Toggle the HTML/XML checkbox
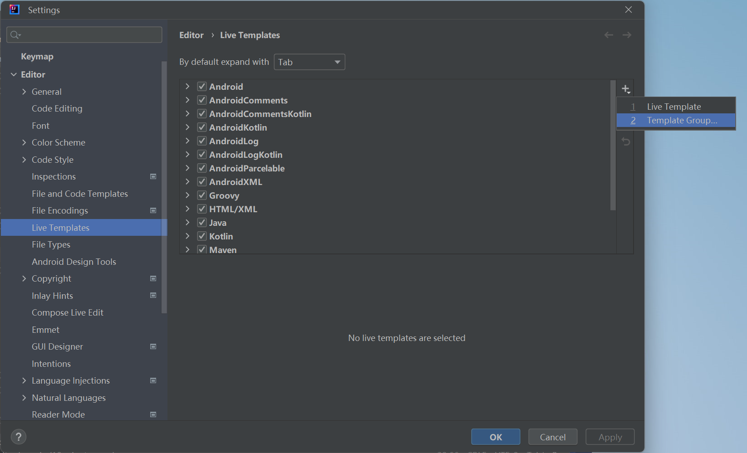747x453 pixels. click(x=202, y=209)
